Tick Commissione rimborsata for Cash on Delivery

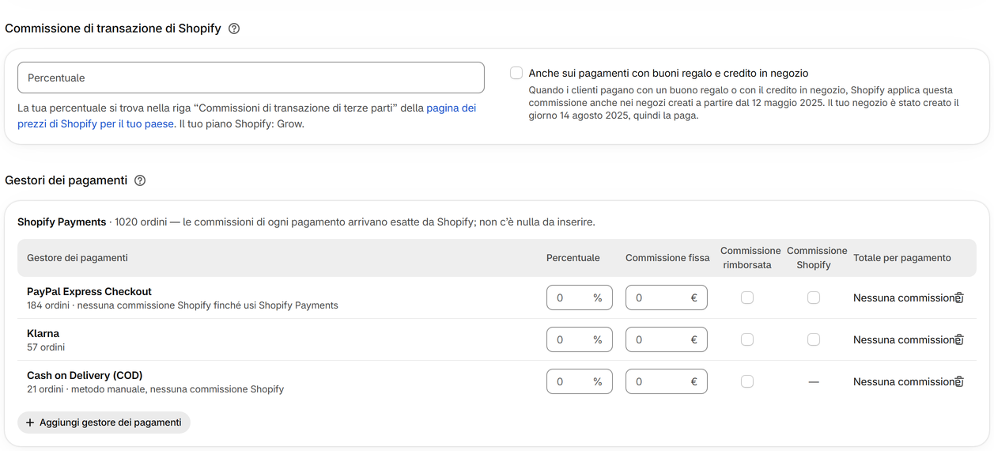[x=747, y=381]
